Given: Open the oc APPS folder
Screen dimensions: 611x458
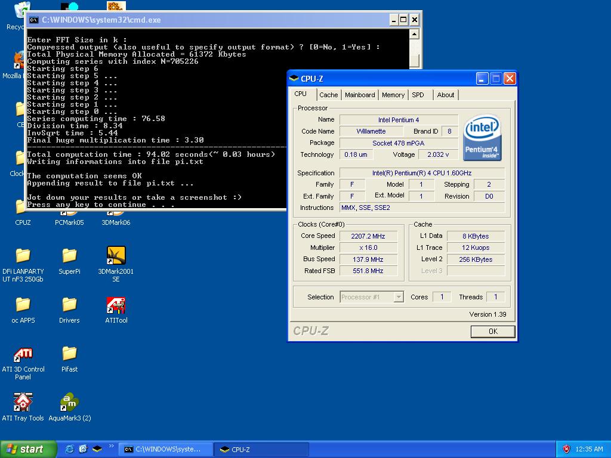Looking at the screenshot, I should click(x=23, y=310).
